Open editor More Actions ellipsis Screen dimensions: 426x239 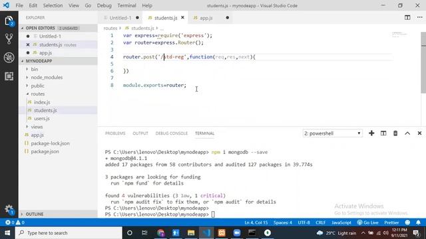(419, 18)
